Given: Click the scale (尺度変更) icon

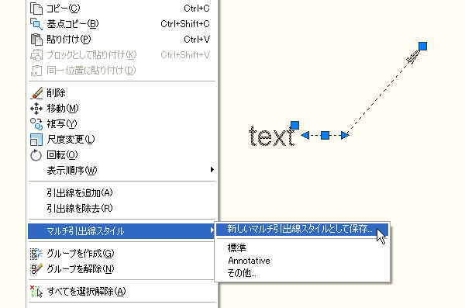Looking at the screenshot, I should [36, 140].
